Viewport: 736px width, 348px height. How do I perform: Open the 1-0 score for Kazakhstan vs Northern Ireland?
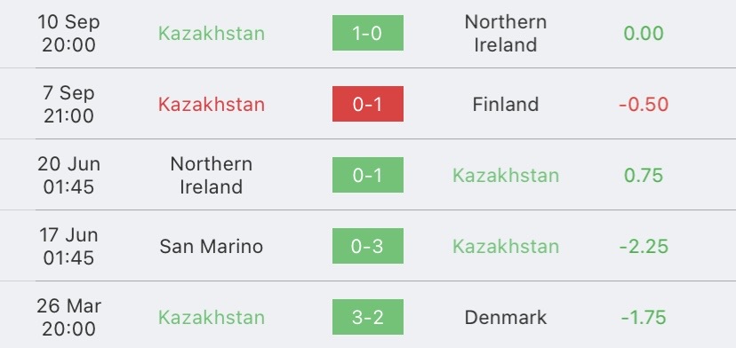tap(367, 33)
